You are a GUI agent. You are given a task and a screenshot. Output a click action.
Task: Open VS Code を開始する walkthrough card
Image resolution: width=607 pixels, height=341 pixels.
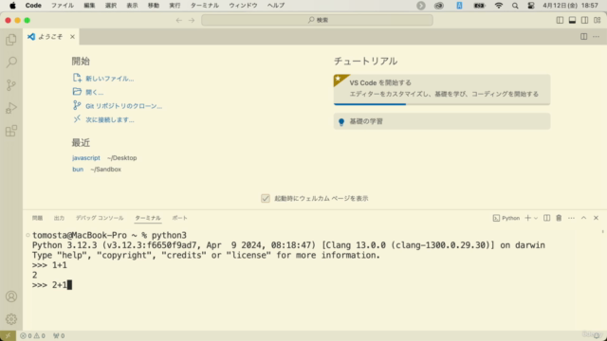tap(442, 90)
